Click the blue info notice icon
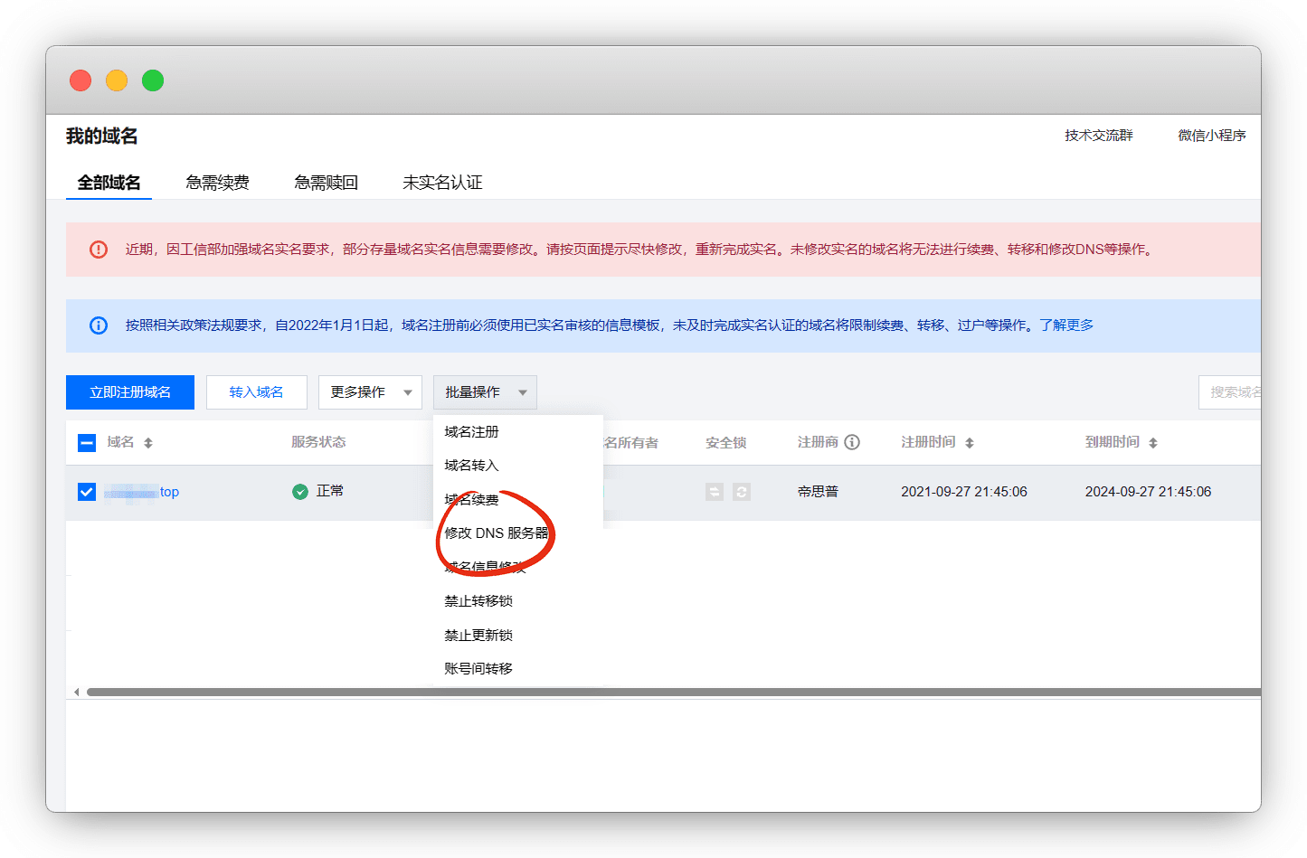Image resolution: width=1307 pixels, height=858 pixels. 99,325
